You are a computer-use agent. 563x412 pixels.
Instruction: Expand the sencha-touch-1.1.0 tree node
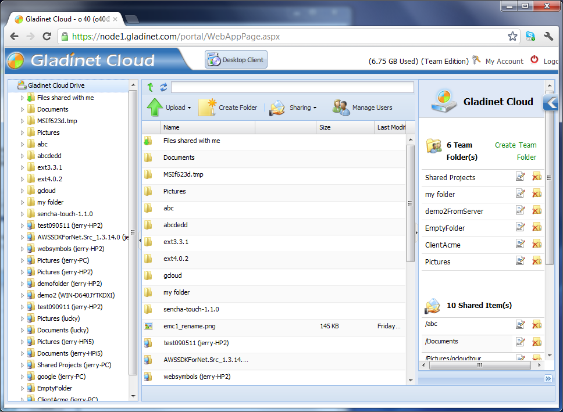pyautogui.click(x=22, y=214)
